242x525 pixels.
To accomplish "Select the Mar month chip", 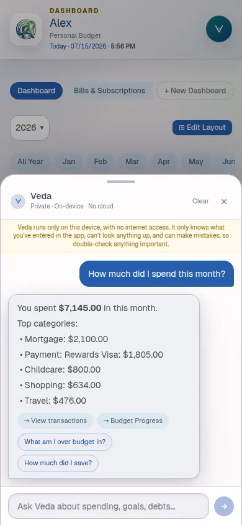I will [132, 162].
